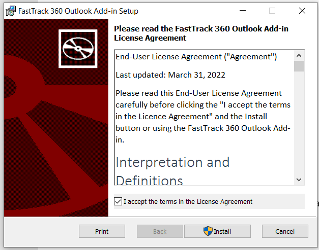This screenshot has height=250, width=319.
Task: Click the window title 'FastTrack 360 Outlook Add-in Setup'
Action: click(78, 11)
